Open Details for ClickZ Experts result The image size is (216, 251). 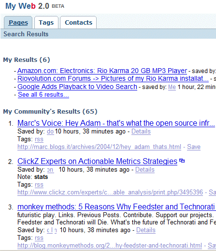pyautogui.click(x=145, y=170)
